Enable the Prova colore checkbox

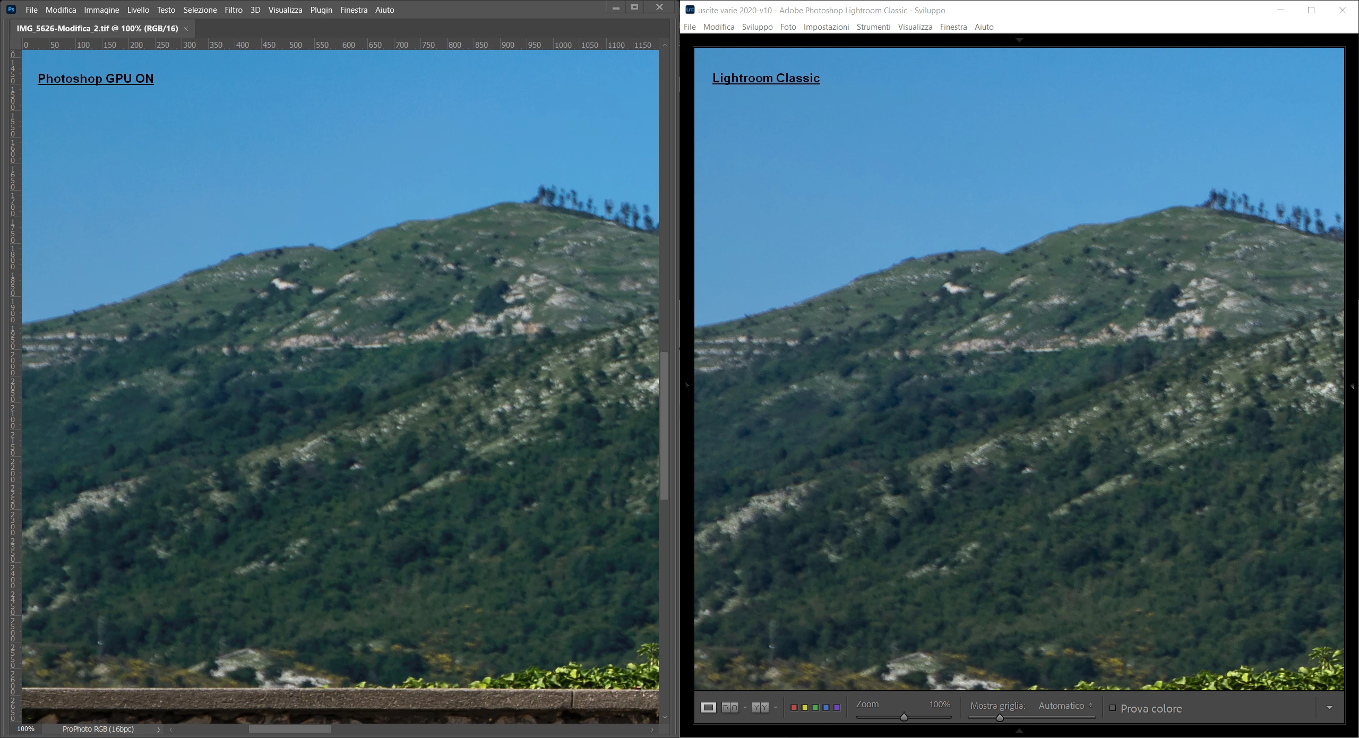point(1113,708)
